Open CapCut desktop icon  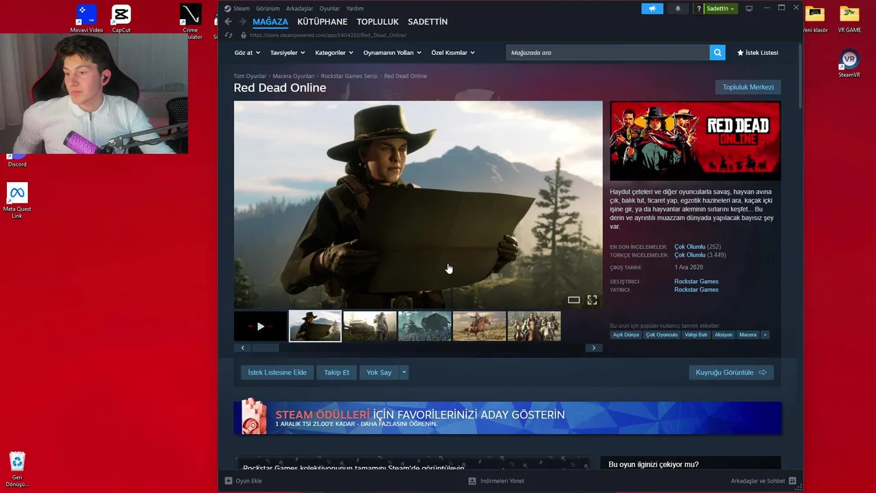tap(121, 18)
